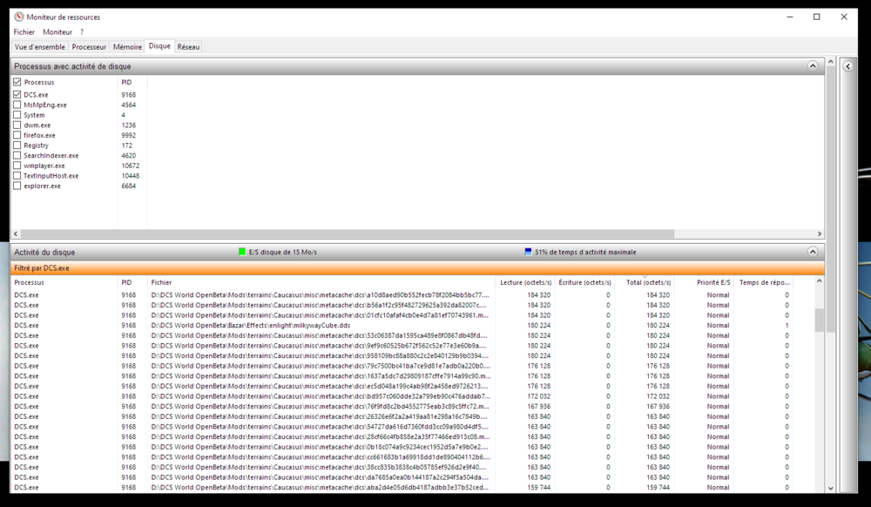Click the main pane vertical scrollbar thumb

pos(830,199)
